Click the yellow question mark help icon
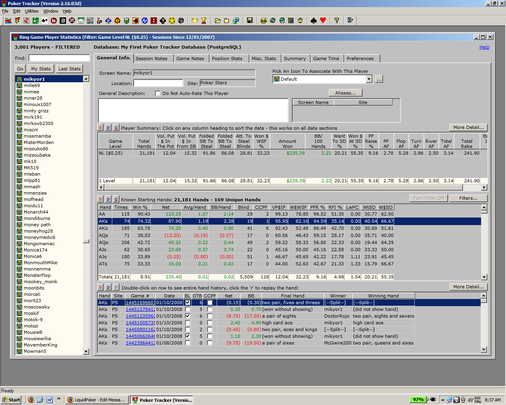Screen dimensions: 506x405 (x=337, y=20)
